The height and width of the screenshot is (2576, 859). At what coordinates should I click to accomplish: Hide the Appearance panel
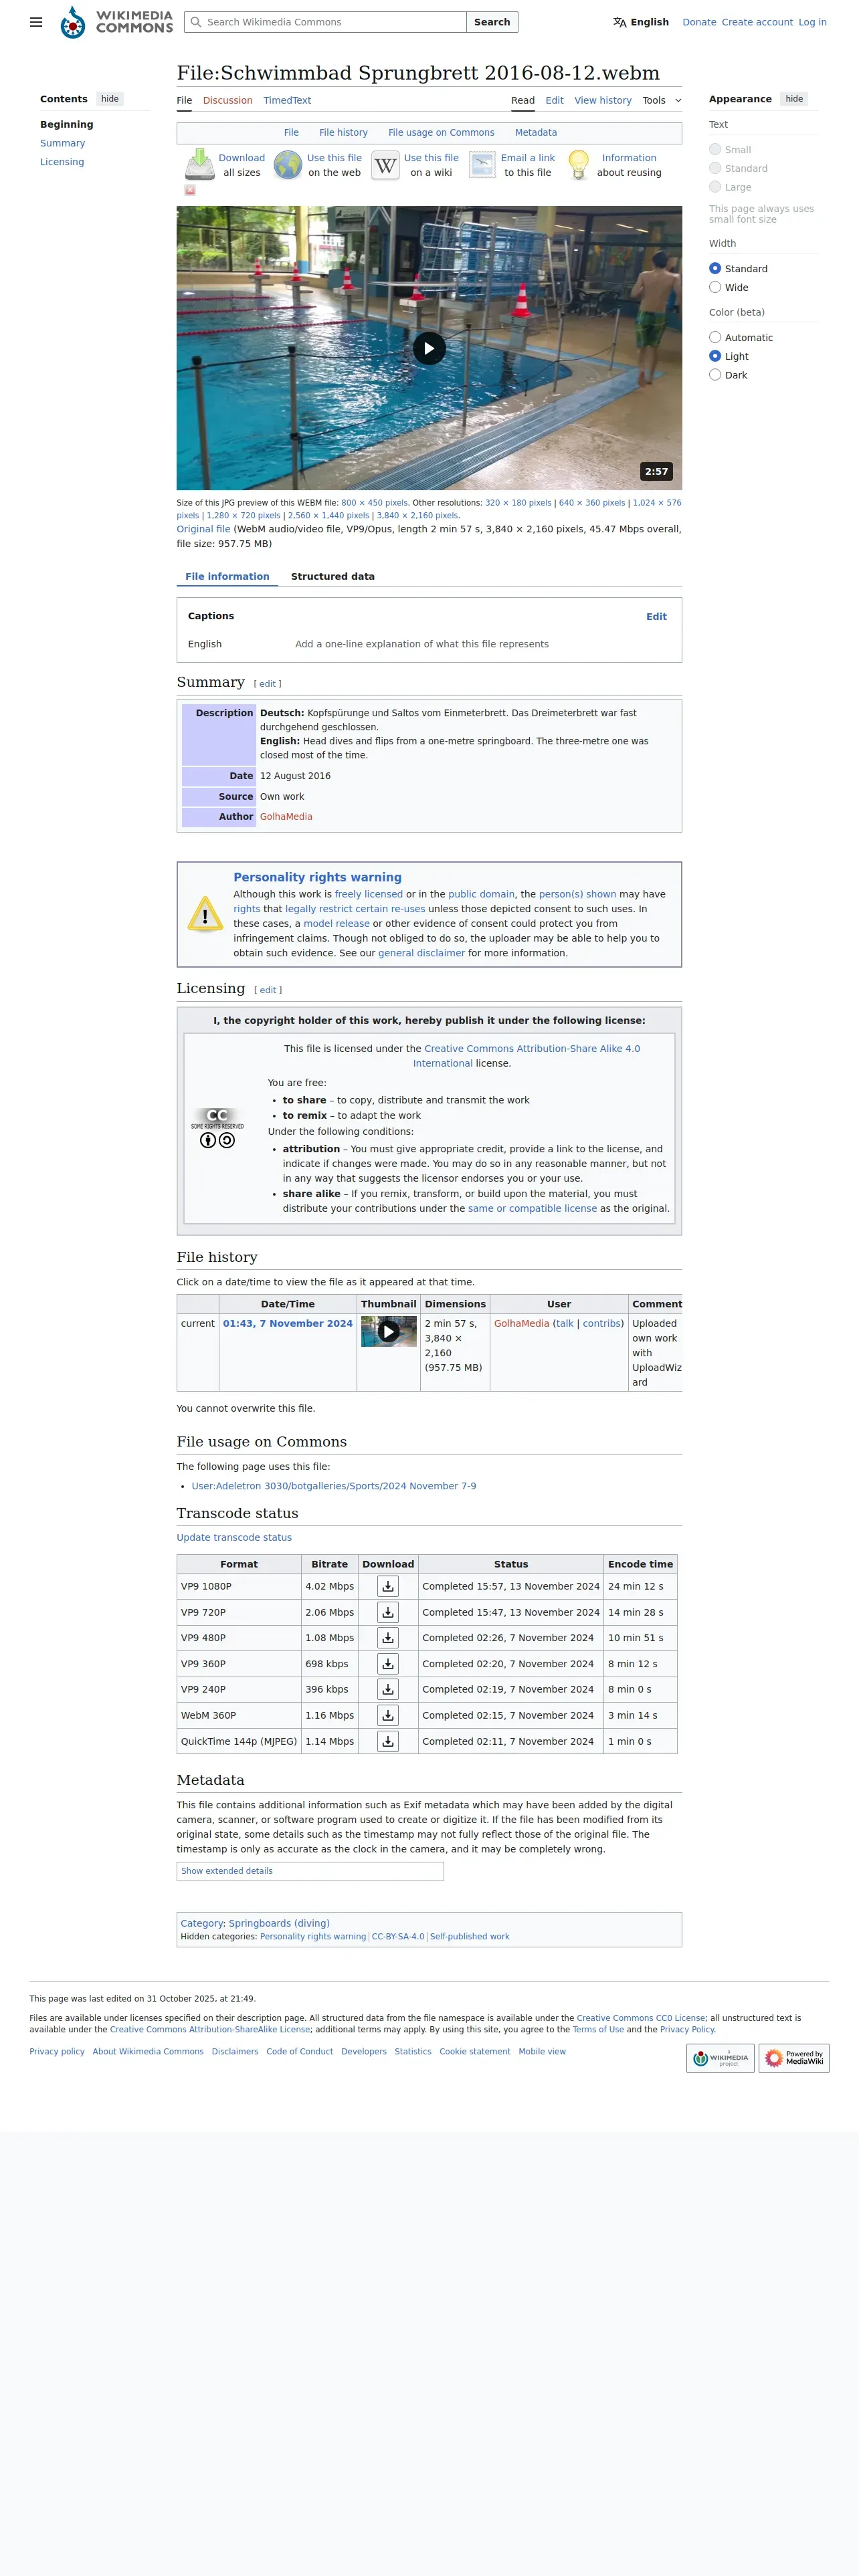(794, 99)
